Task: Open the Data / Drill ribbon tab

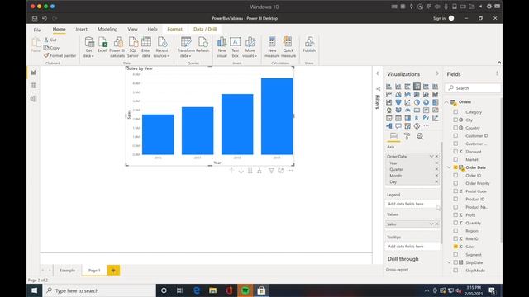Action: click(x=205, y=30)
